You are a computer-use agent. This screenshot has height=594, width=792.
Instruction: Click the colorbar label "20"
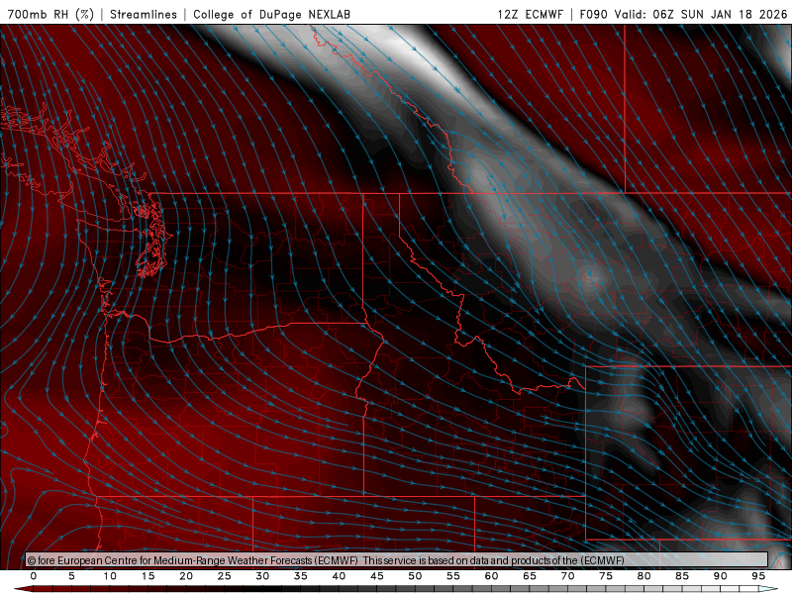[186, 576]
